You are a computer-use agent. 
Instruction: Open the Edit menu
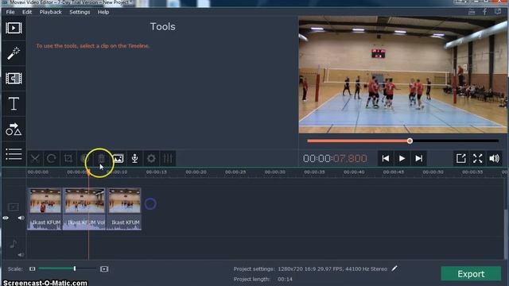[27, 12]
